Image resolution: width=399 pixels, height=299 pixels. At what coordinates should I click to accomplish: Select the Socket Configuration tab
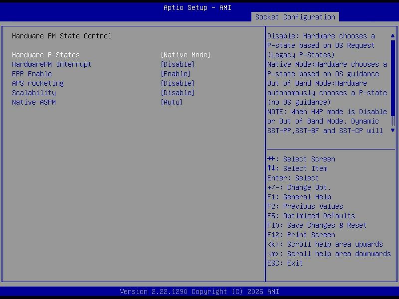(295, 17)
